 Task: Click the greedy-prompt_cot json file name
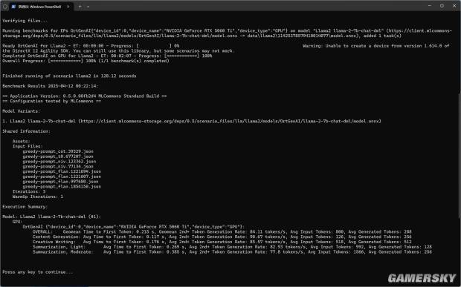(58, 151)
